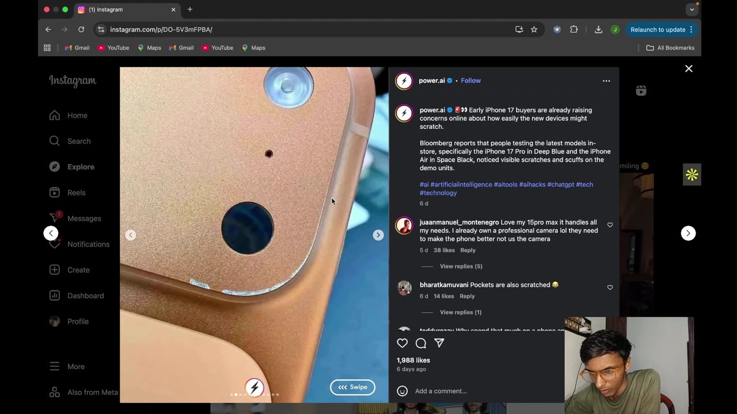Reload the page in Chrome
Image resolution: width=737 pixels, height=414 pixels.
coord(81,29)
